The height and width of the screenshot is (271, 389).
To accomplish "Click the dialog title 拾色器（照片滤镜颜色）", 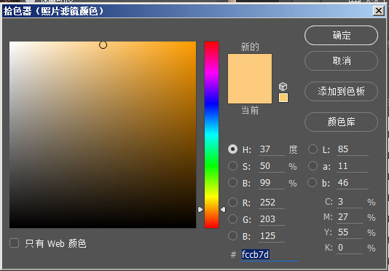I will pyautogui.click(x=54, y=12).
